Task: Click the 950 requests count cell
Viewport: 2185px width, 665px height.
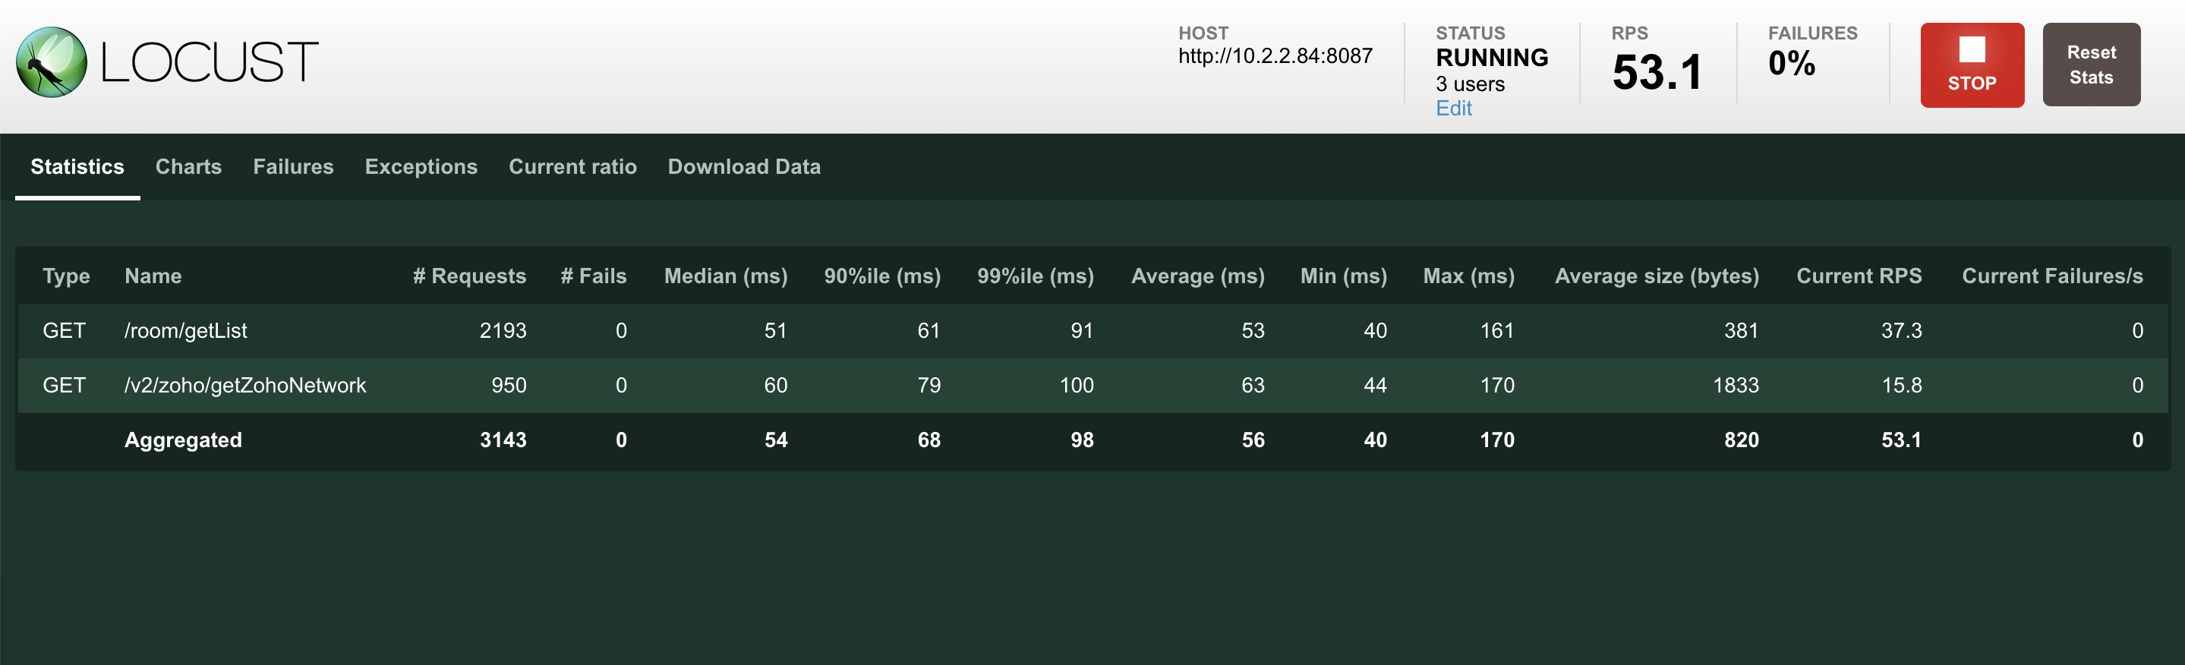Action: point(509,386)
